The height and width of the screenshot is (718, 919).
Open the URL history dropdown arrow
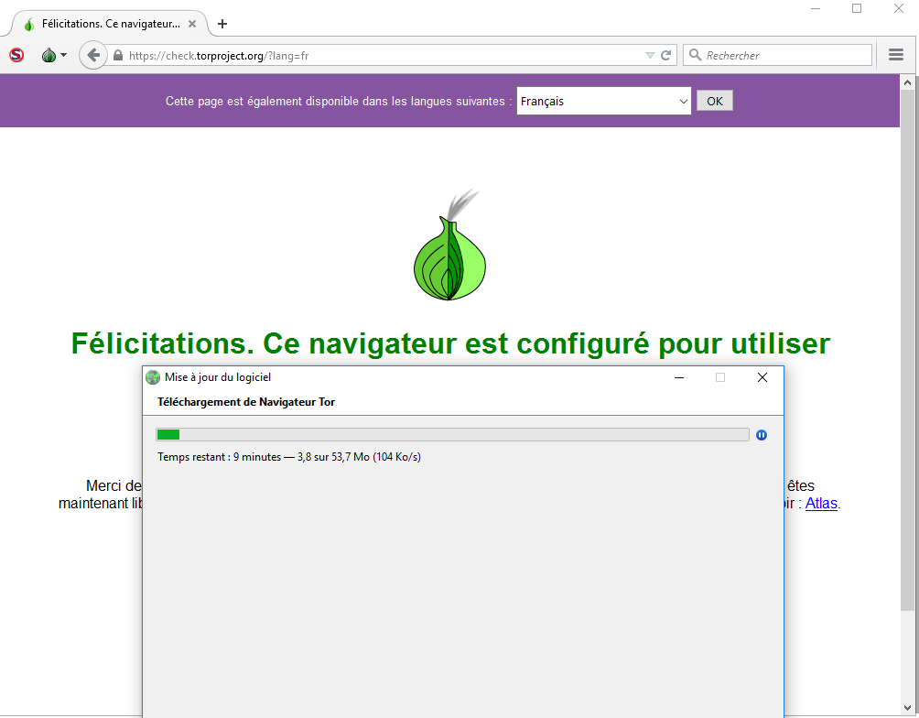tap(649, 55)
